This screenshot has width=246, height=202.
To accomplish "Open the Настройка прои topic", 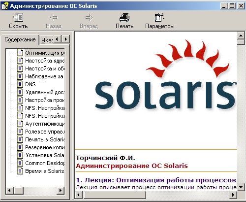I will (45, 100).
